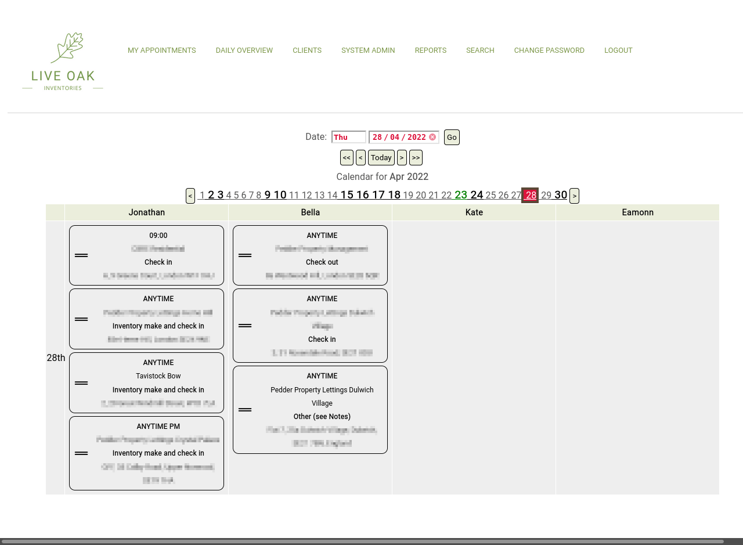Screen dimensions: 743x545
Task: Grab the handle on Jonathan's Tavistock Bow card
Action: (x=81, y=383)
